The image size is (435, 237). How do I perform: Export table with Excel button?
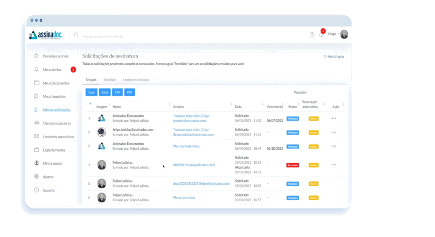[105, 93]
